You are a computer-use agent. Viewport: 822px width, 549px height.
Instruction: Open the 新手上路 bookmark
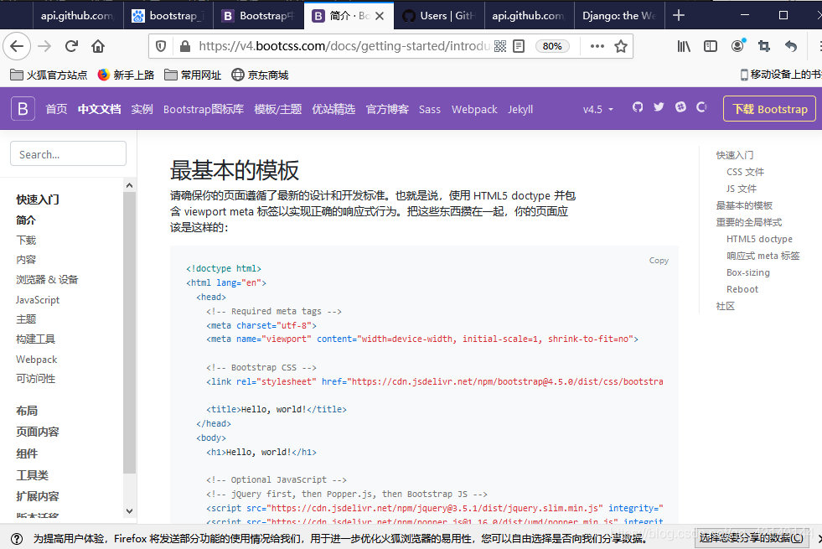(x=126, y=75)
